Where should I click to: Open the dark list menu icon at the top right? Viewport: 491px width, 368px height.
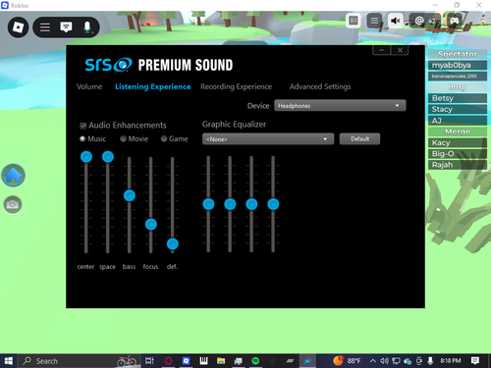374,21
